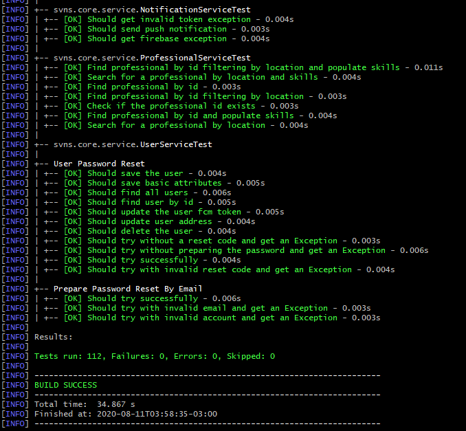Click the "Prepare Password Reset By Email" heading
466x431 pixels.
click(x=128, y=289)
